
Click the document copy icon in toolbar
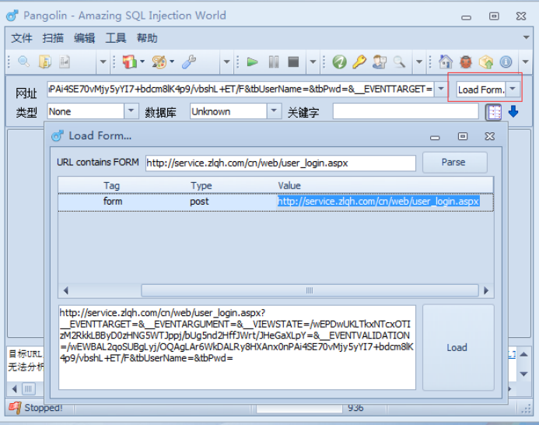click(44, 62)
